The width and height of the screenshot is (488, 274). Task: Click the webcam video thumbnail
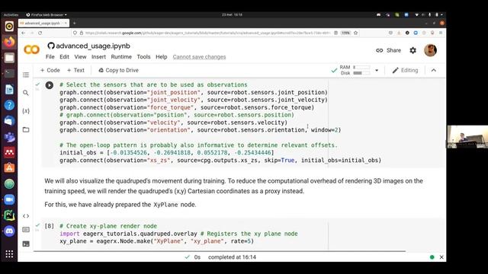tap(467, 137)
